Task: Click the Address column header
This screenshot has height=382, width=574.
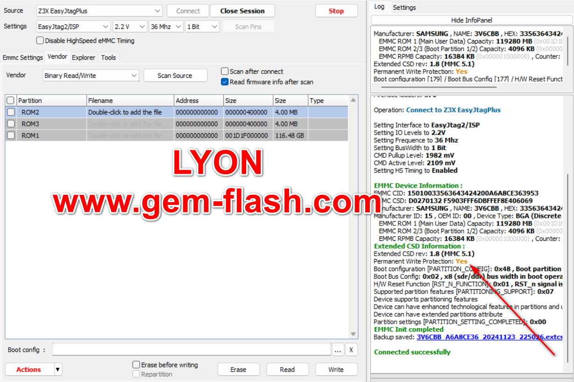Action: click(199, 101)
